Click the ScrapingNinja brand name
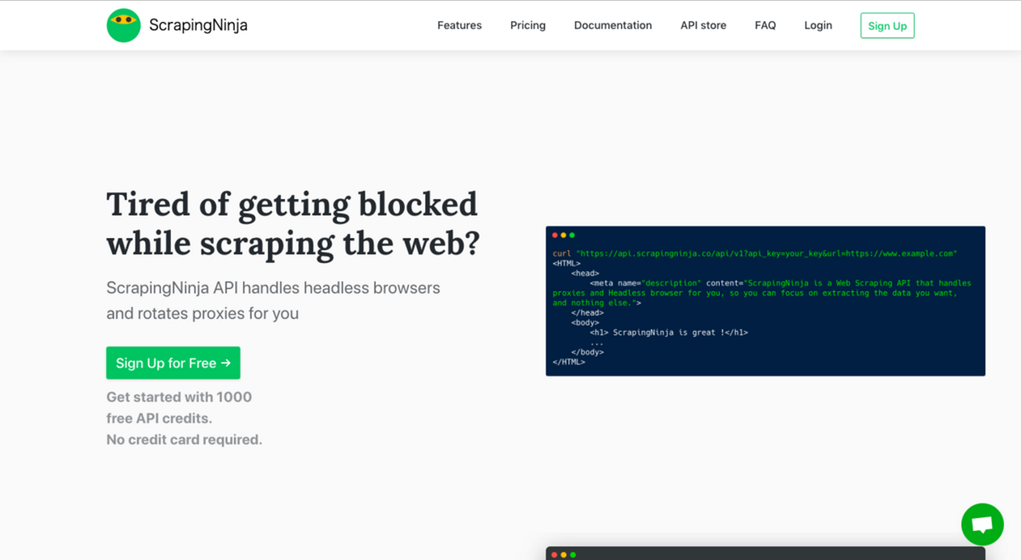This screenshot has width=1021, height=560. point(198,26)
